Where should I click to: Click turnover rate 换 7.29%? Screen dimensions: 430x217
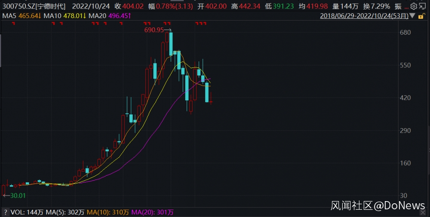[377, 6]
